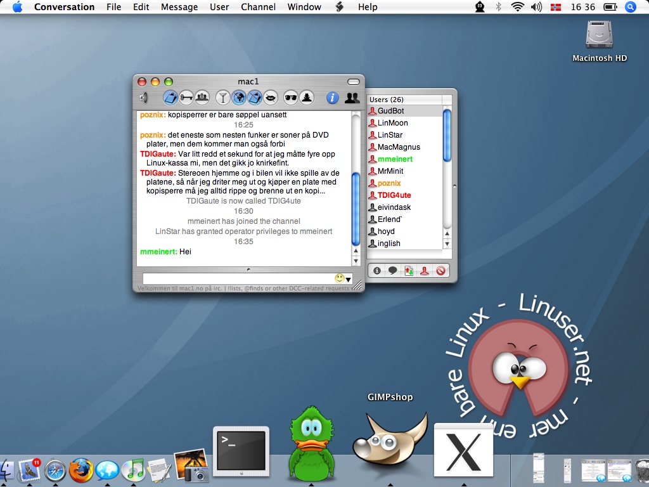Click the user info button below user list
Viewport: 649px width, 487px height.
click(x=376, y=271)
